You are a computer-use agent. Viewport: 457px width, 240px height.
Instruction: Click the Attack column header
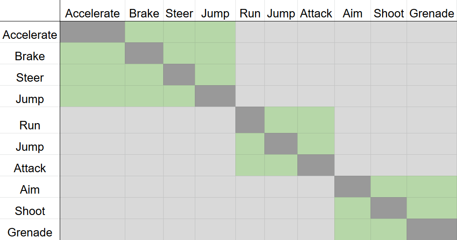tap(316, 13)
